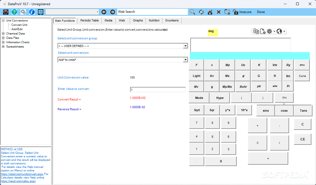This screenshot has width=316, height=185.
Task: Click the Bohr constant button
Action: (243, 87)
